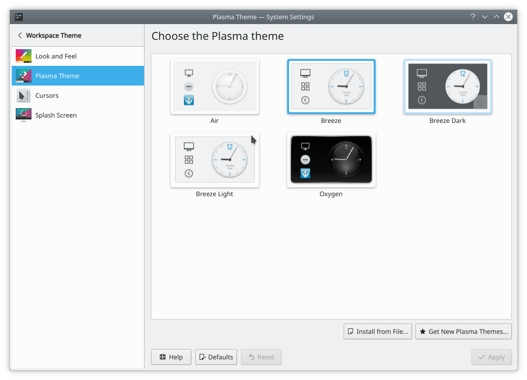This screenshot has width=527, height=380.
Task: Click Install from File button
Action: point(378,331)
